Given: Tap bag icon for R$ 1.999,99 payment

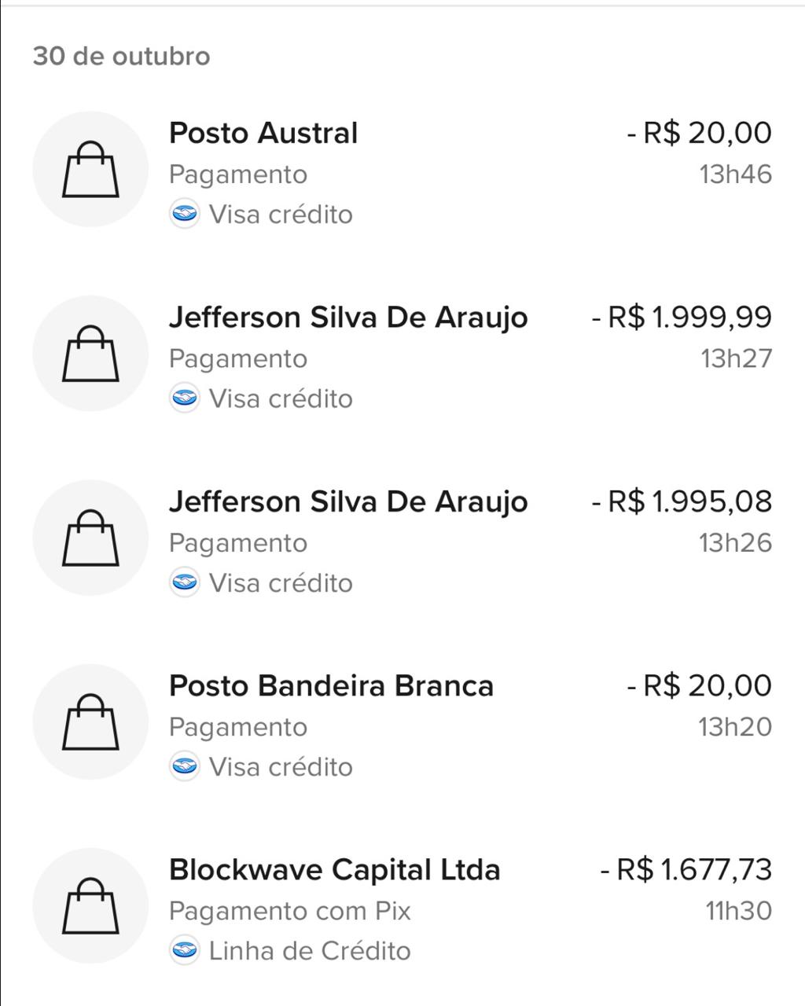Looking at the screenshot, I should pyautogui.click(x=90, y=353).
